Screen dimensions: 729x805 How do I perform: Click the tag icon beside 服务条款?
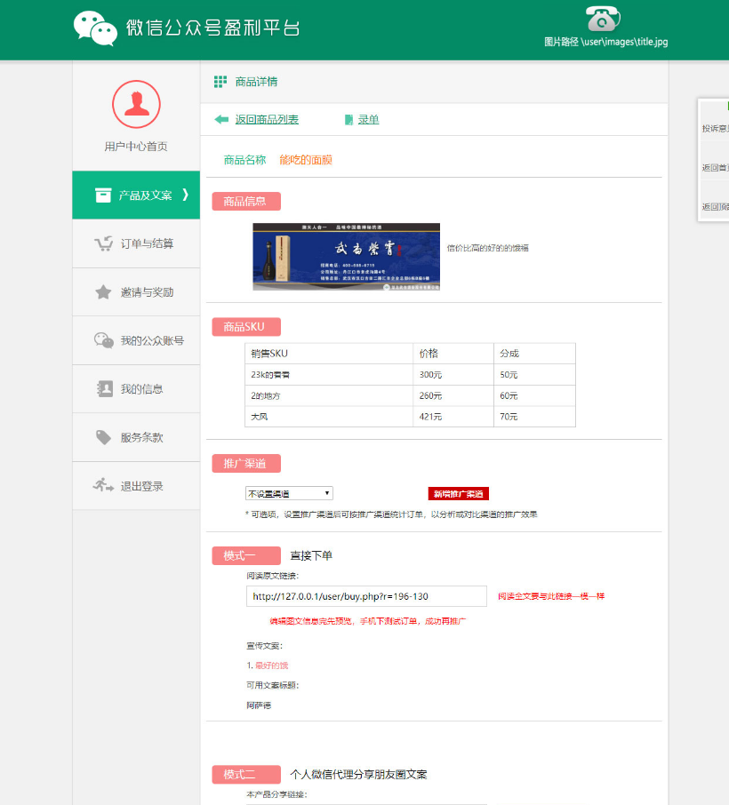(x=103, y=437)
